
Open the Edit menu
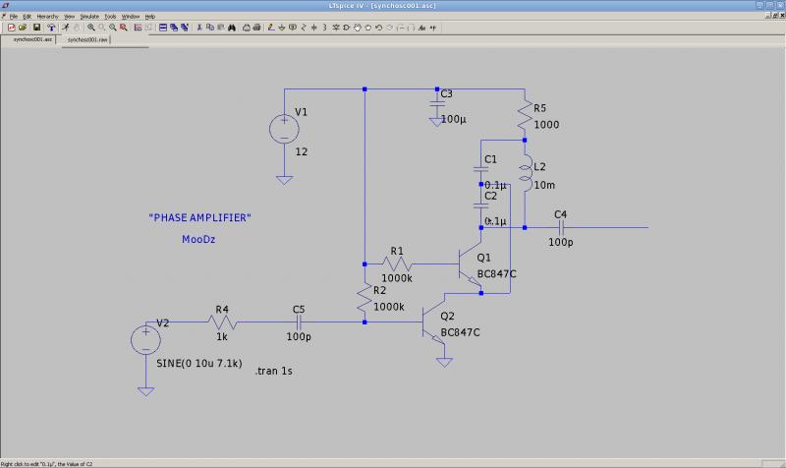click(x=27, y=16)
